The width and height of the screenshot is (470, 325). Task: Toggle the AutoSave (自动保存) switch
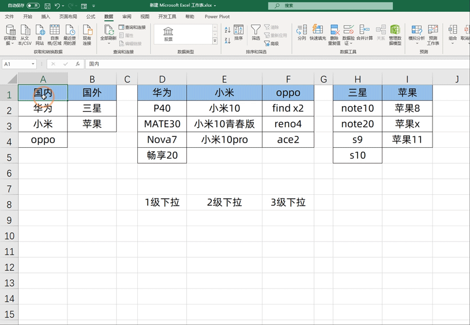[33, 6]
